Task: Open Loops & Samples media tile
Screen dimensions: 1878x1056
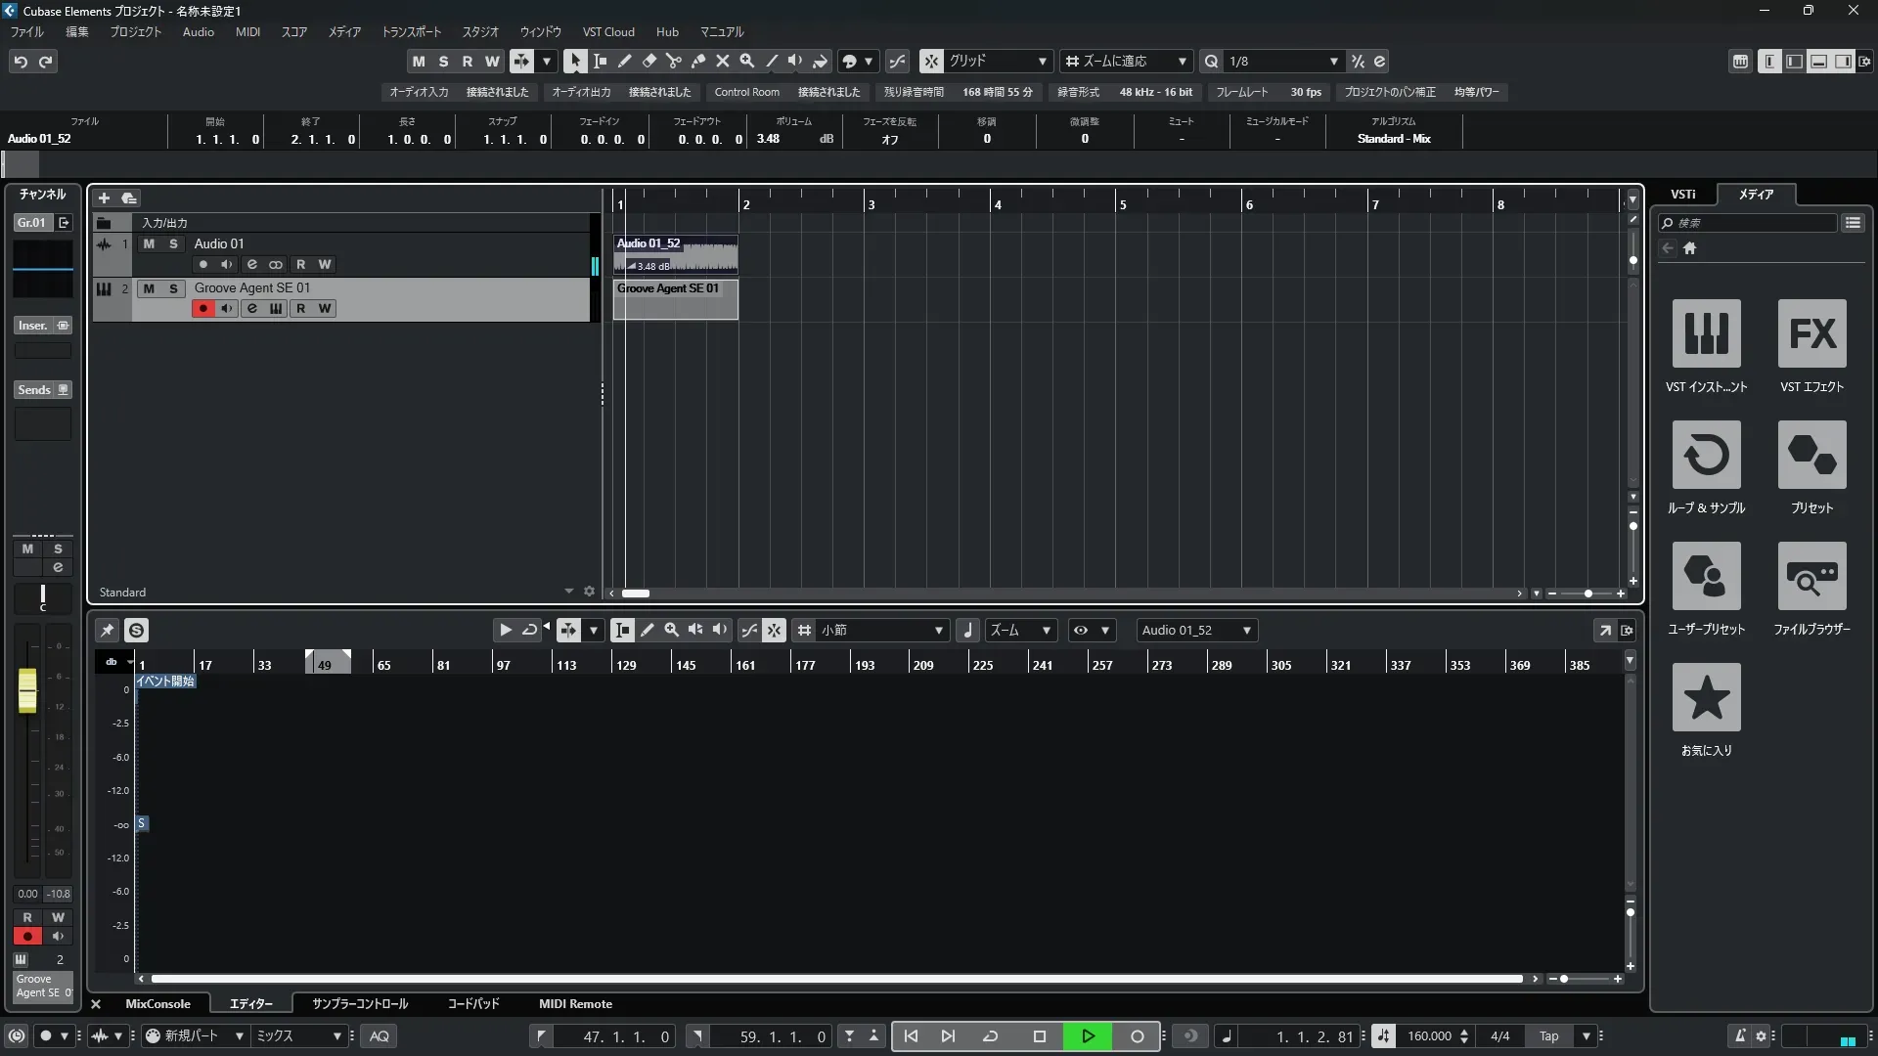Action: (x=1706, y=455)
